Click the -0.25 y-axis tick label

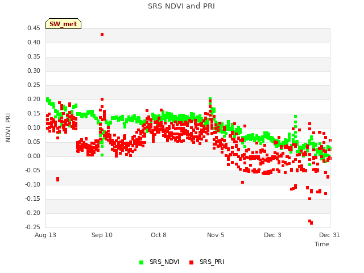pyautogui.click(x=33, y=227)
